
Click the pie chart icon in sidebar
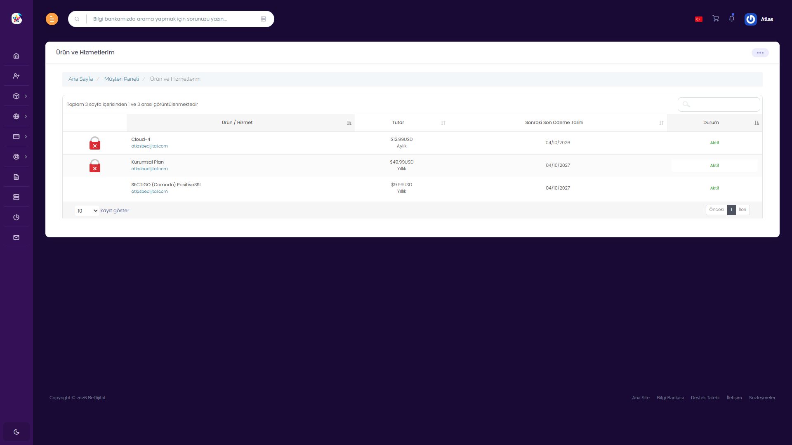click(16, 217)
